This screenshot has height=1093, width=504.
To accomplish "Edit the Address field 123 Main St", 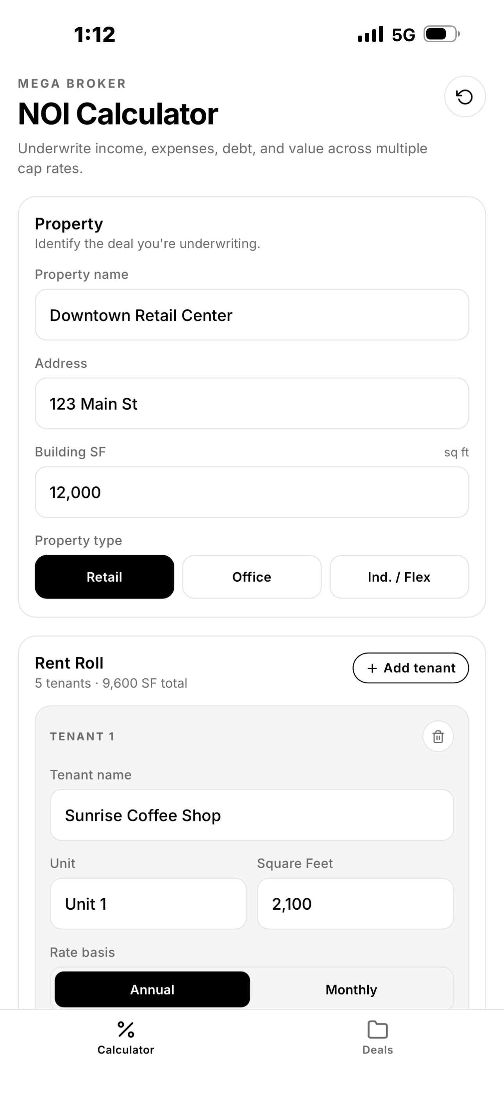I will tap(252, 403).
